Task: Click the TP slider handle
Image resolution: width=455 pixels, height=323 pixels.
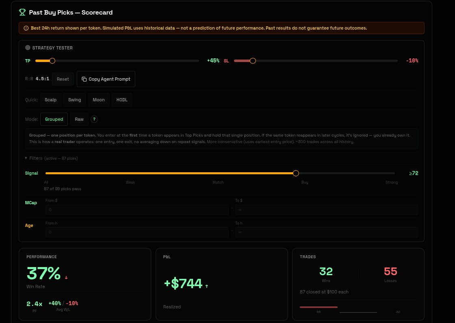Action: [x=52, y=61]
